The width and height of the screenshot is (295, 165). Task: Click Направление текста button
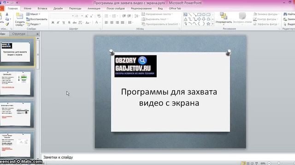click(157, 14)
